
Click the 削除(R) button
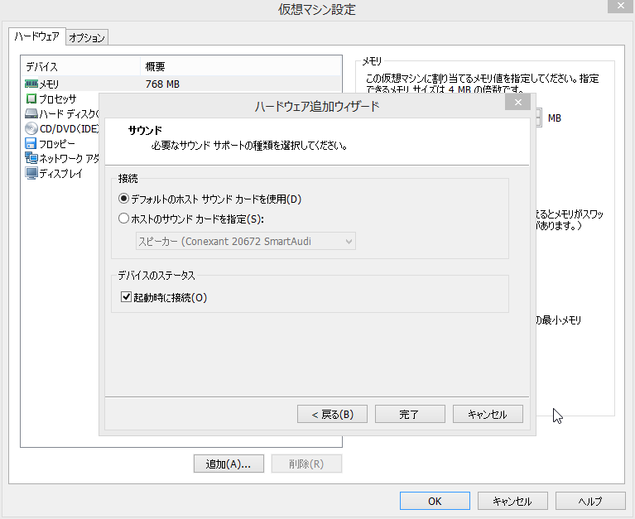(x=306, y=464)
